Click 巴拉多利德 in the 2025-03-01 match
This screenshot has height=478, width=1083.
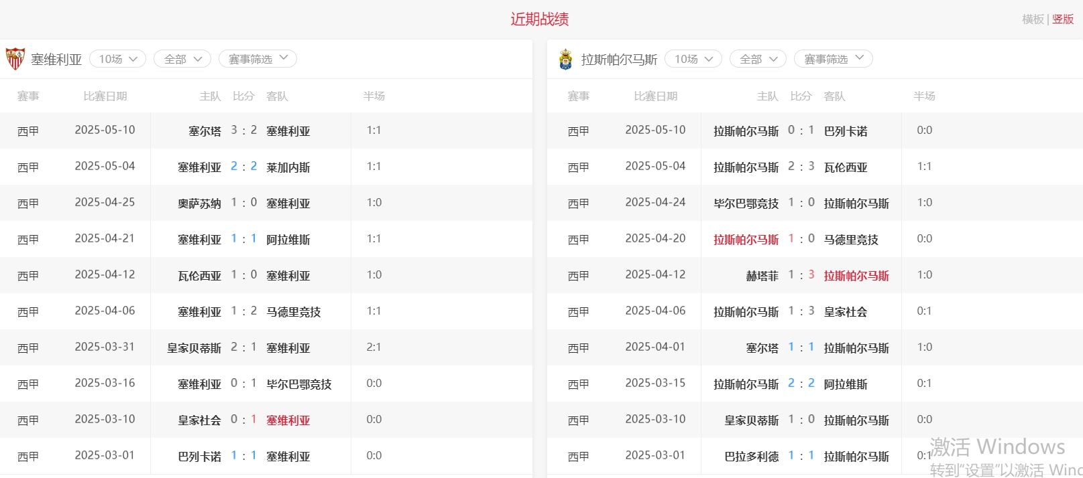752,457
